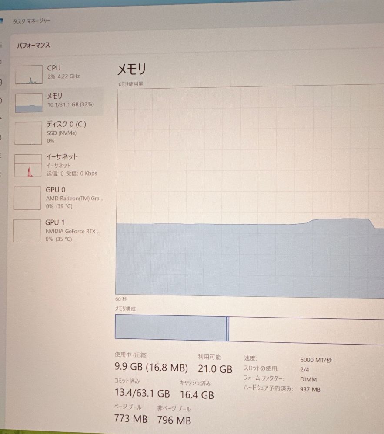
Task: Click the メモリ構成 composition bar
Action: (x=249, y=329)
